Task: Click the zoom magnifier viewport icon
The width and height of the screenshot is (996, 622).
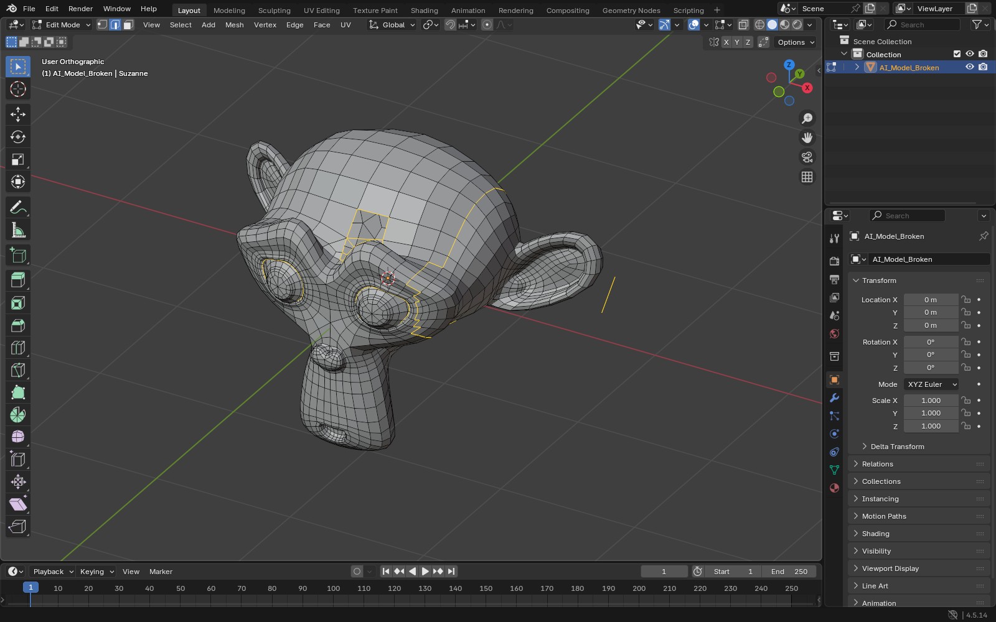Action: point(807,118)
